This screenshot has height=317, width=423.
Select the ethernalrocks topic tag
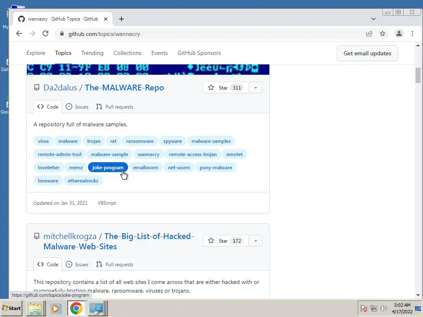[x=83, y=181]
